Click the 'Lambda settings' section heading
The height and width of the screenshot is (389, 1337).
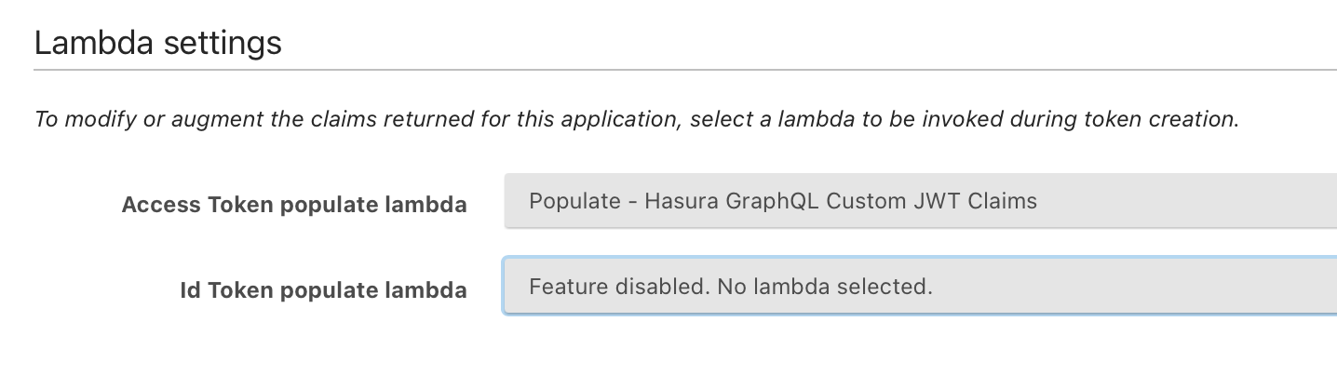coord(157,43)
